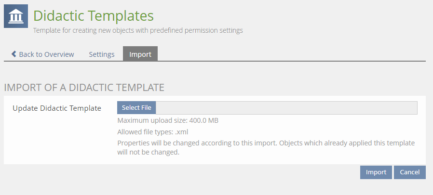Go to Back to Overview
Screen dimensions: 433x195
[x=46, y=54]
